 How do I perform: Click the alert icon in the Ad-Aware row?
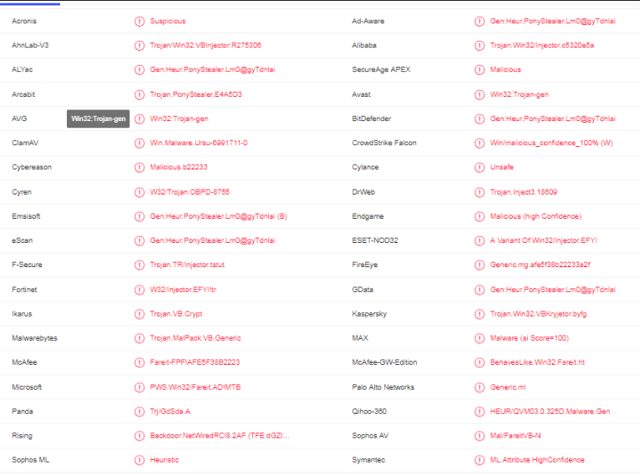pyautogui.click(x=480, y=21)
